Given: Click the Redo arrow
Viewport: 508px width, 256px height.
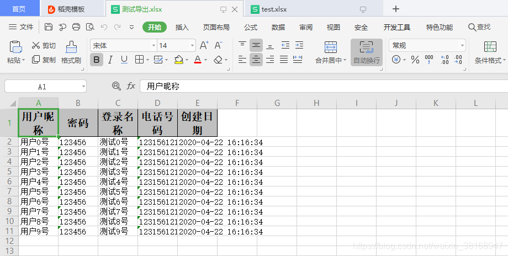Looking at the screenshot, I should click(x=117, y=27).
